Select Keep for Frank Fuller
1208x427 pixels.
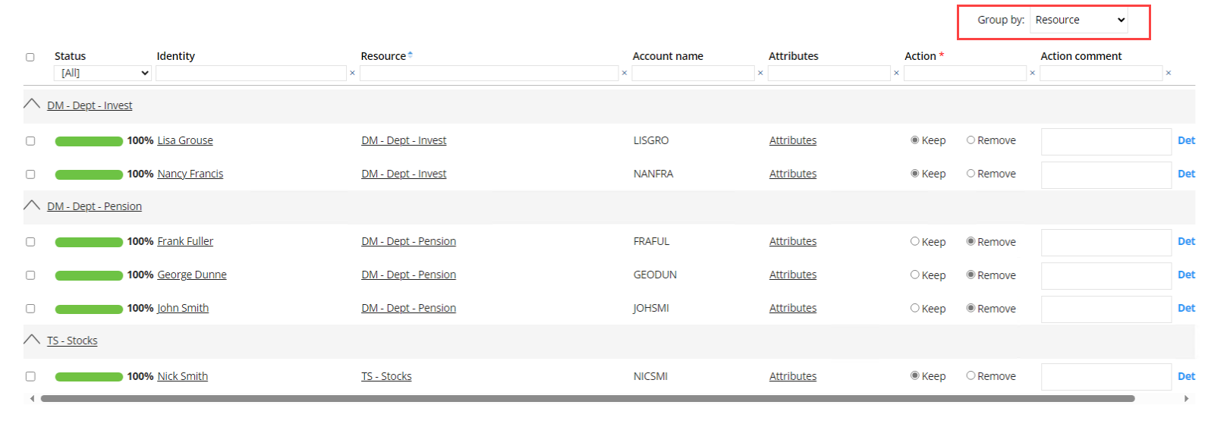[914, 241]
